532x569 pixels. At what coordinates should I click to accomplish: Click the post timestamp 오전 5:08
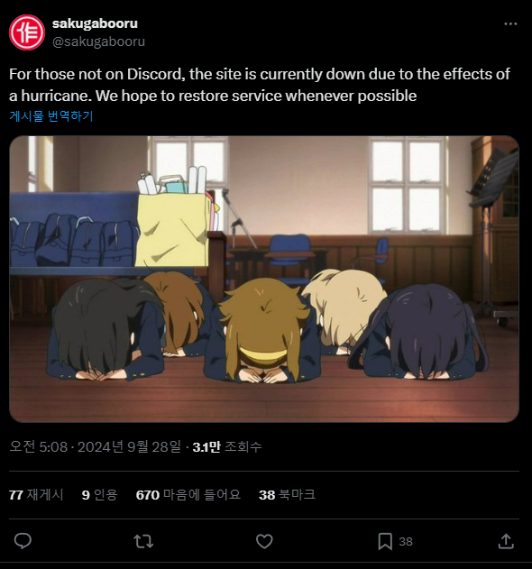pyautogui.click(x=39, y=446)
